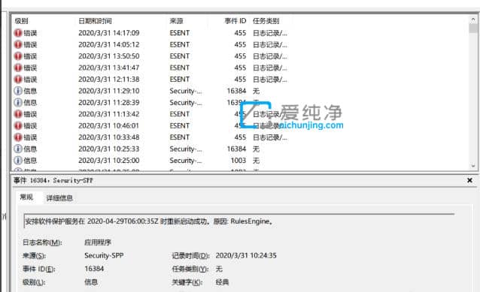Click the info icon of the 11:28:39 event
480x292 pixels.
click(x=18, y=102)
